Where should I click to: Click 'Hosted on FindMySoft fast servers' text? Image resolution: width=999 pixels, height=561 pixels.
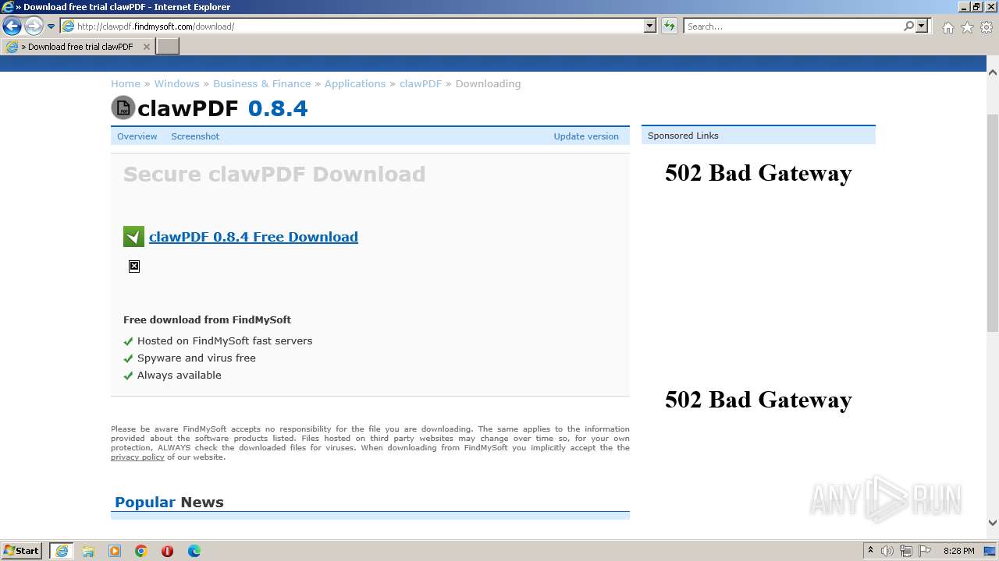(x=225, y=340)
